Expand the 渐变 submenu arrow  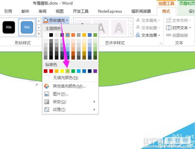[94, 102]
